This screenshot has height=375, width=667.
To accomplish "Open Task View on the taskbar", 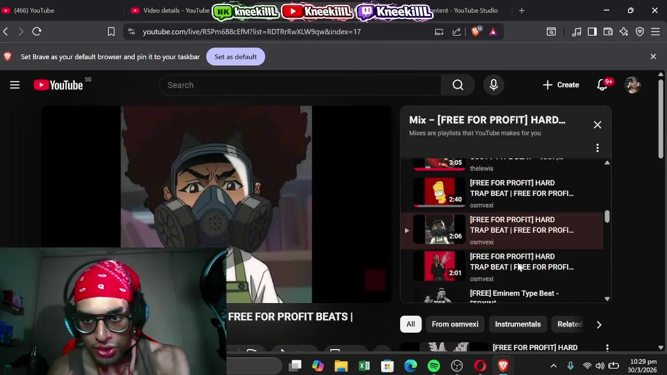I will (x=296, y=366).
